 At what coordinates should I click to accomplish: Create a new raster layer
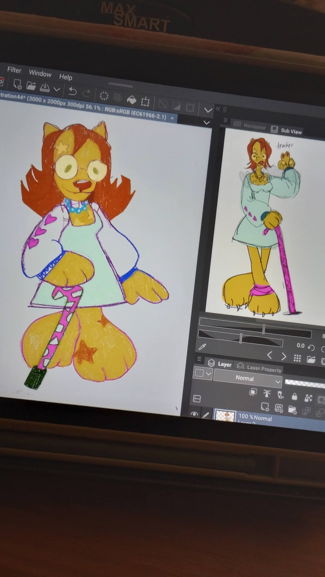[265, 406]
